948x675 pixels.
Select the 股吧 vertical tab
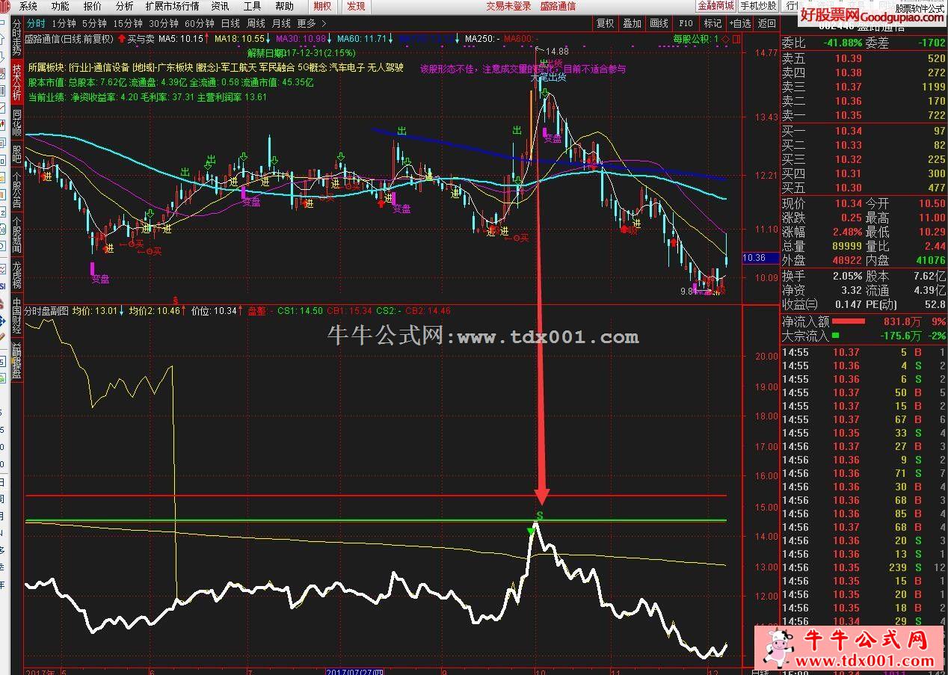coord(16,153)
